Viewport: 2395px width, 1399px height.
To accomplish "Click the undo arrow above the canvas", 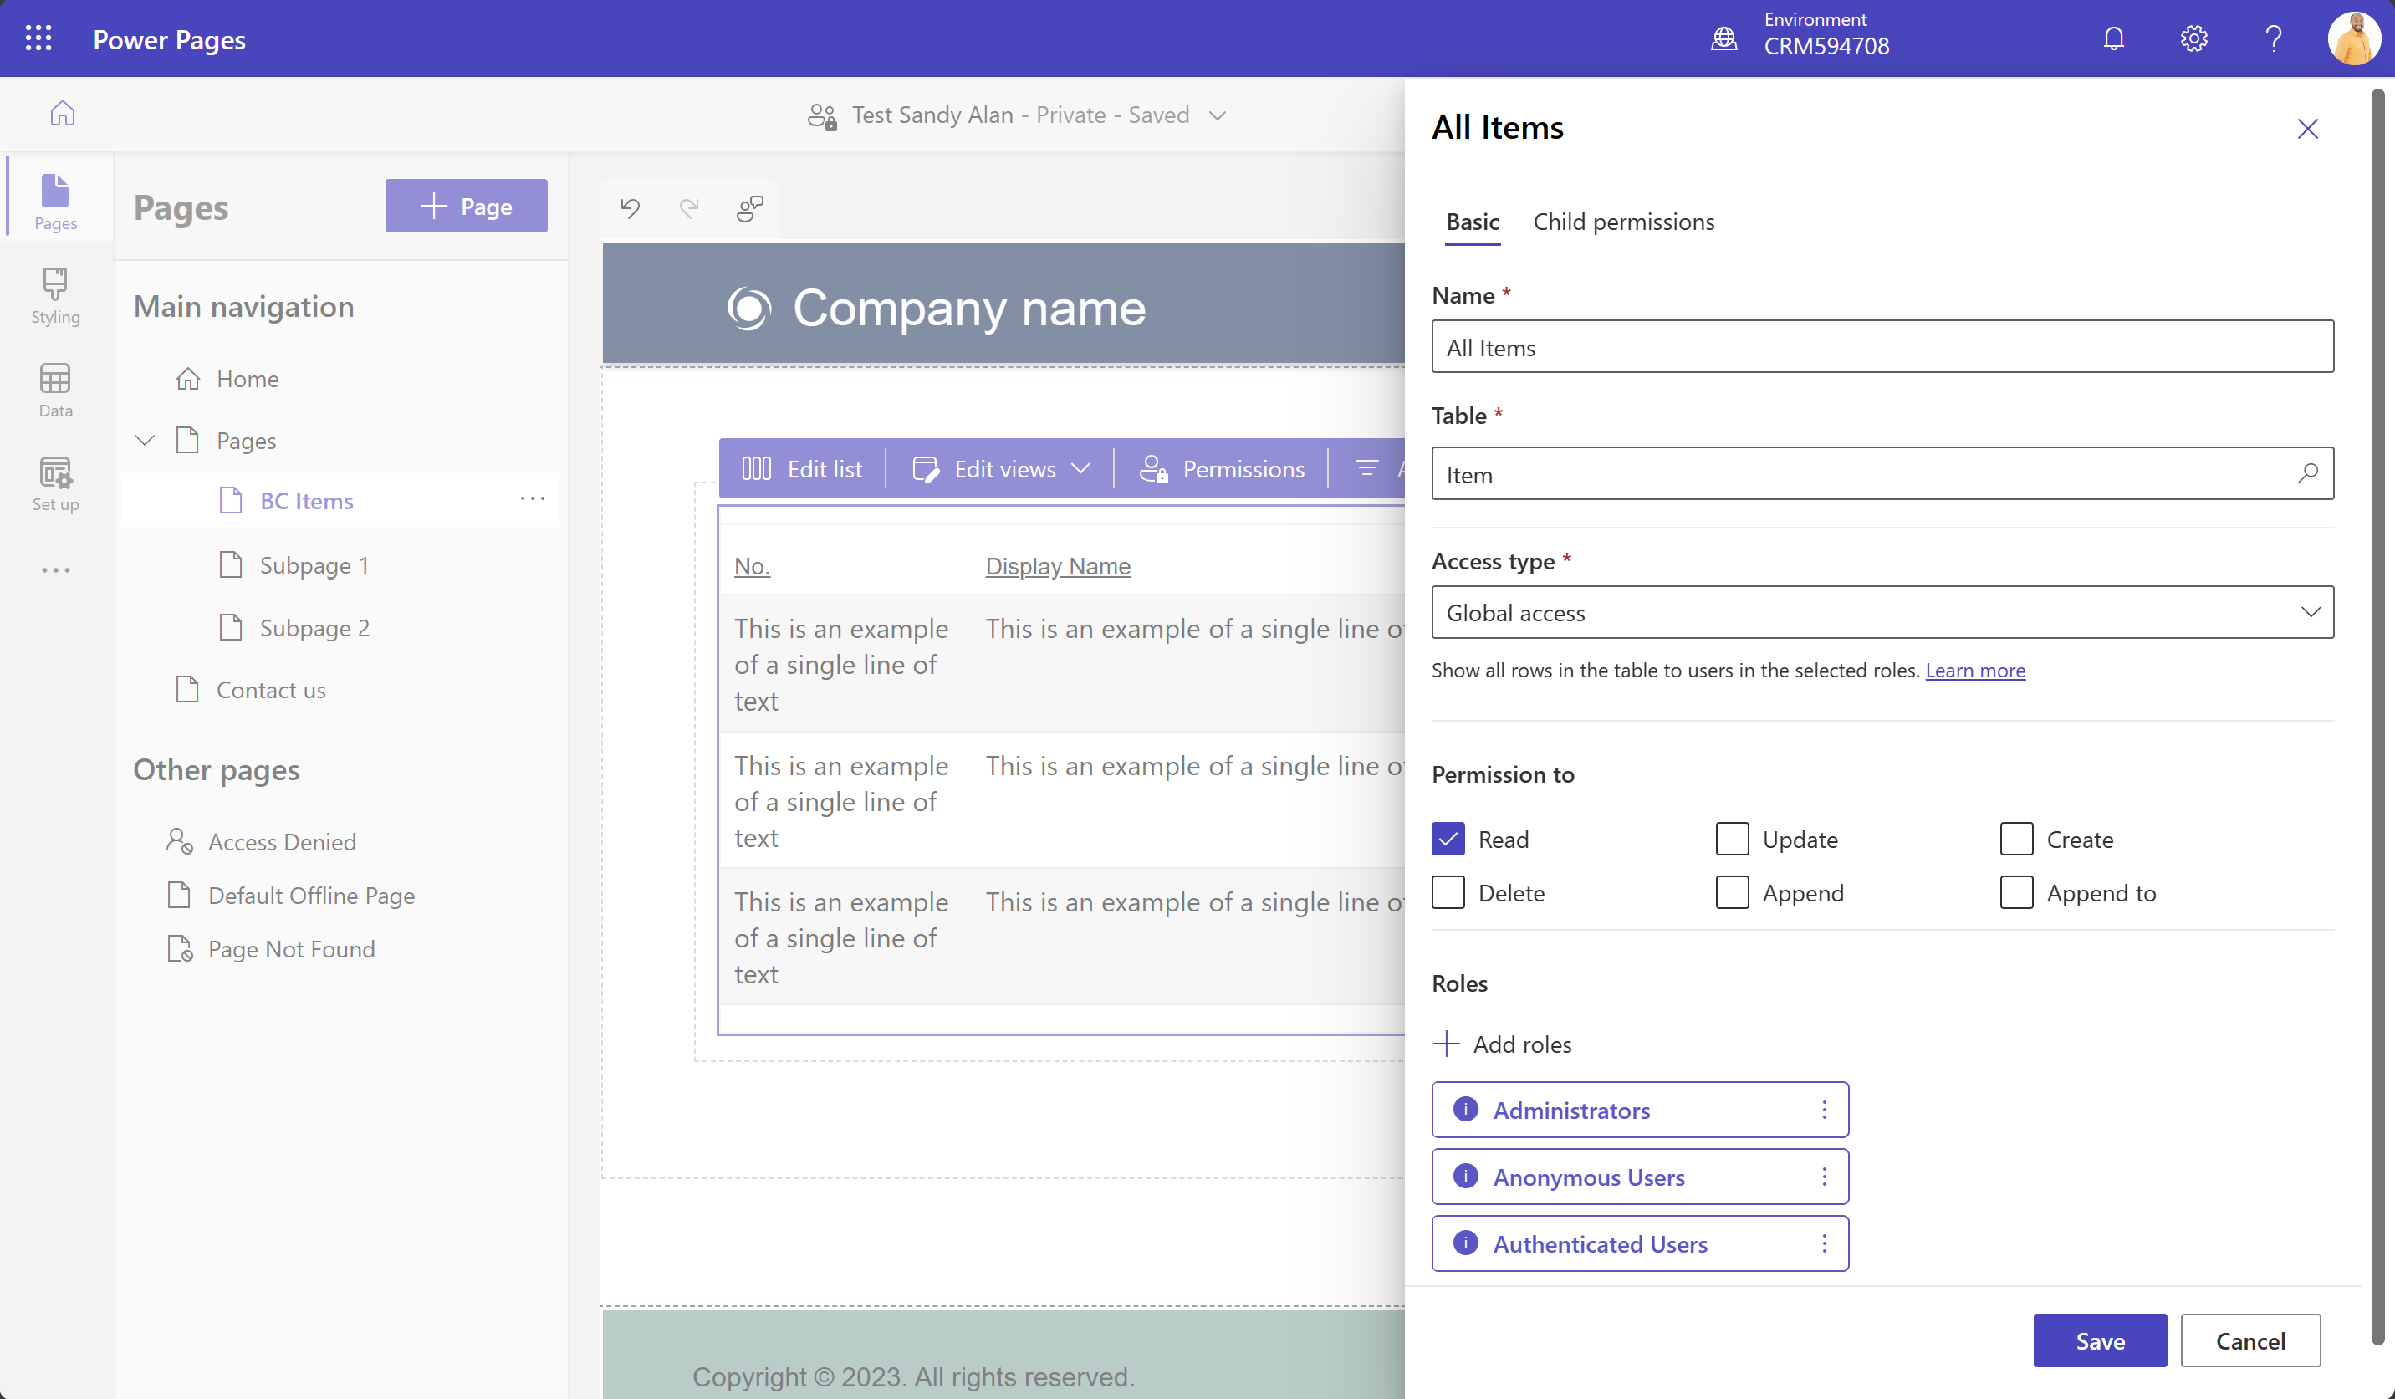I will coord(631,208).
